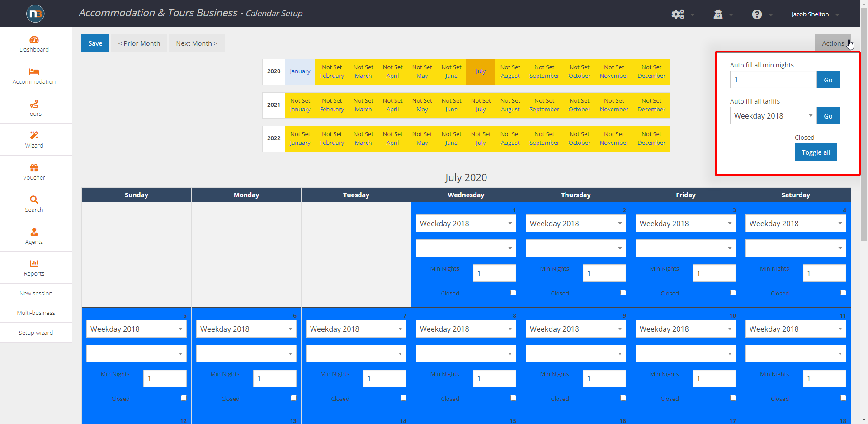Open the Dashboard gauge icon
The height and width of the screenshot is (424, 868).
[x=34, y=40]
